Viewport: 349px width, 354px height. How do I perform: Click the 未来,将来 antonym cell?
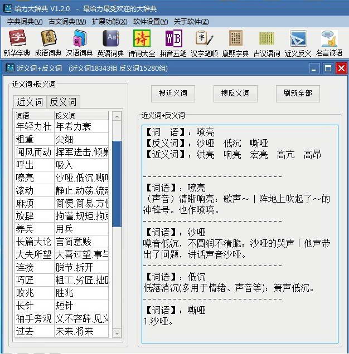click(x=81, y=331)
